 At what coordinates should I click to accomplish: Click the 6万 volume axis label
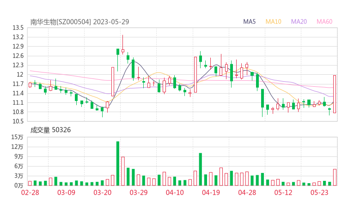pos(19,166)
